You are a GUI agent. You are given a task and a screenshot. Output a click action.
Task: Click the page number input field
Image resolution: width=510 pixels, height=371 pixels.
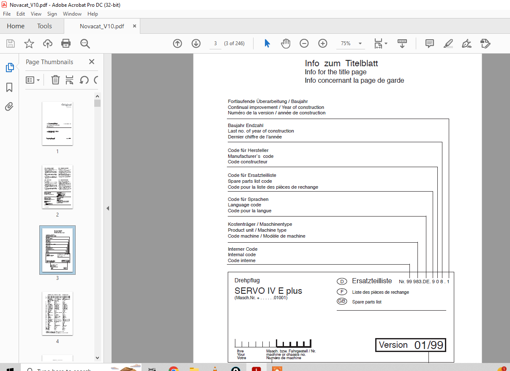tap(215, 43)
